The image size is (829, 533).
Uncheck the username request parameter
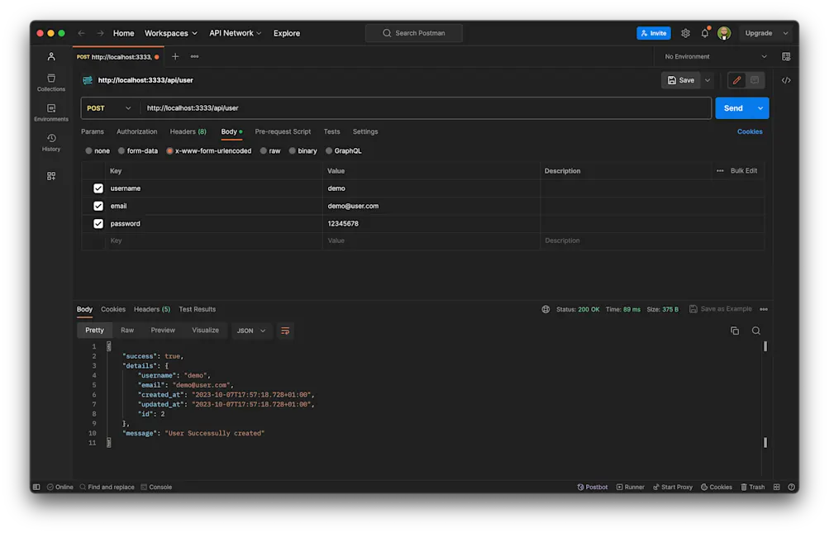[x=98, y=188]
